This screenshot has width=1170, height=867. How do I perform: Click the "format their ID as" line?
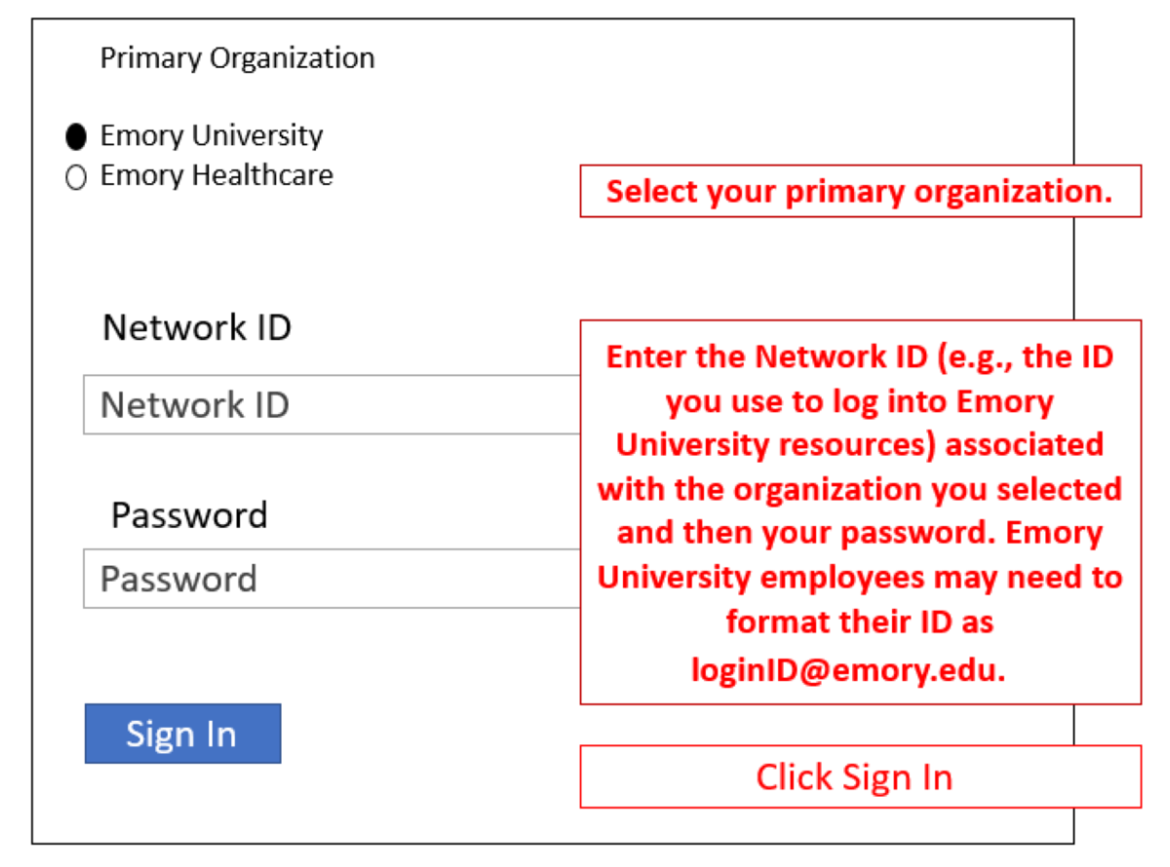859,622
